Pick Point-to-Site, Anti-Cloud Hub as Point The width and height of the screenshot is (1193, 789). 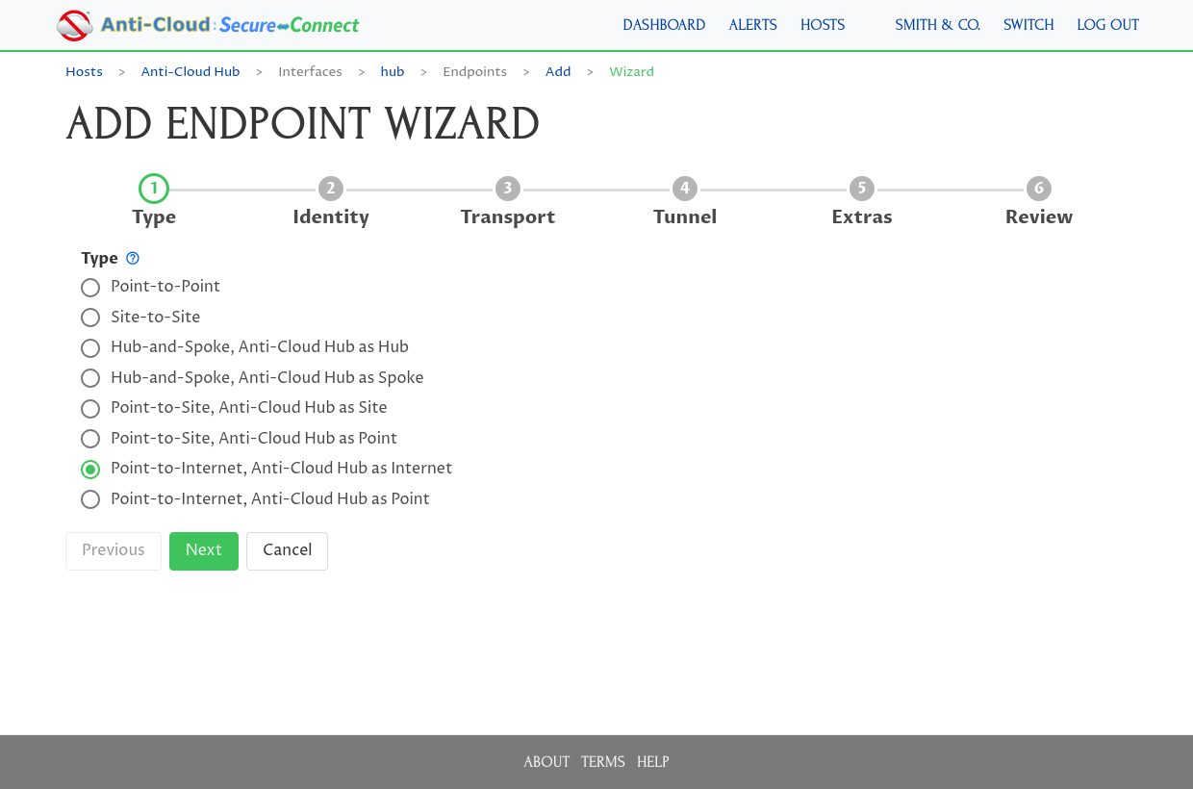point(90,439)
